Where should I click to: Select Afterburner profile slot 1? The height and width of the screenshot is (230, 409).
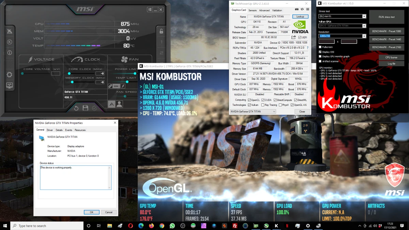click(x=161, y=42)
